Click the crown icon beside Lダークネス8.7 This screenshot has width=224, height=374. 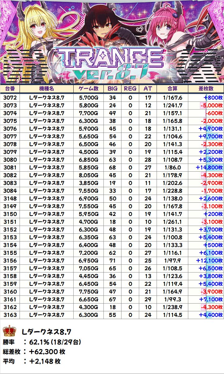click(x=9, y=331)
